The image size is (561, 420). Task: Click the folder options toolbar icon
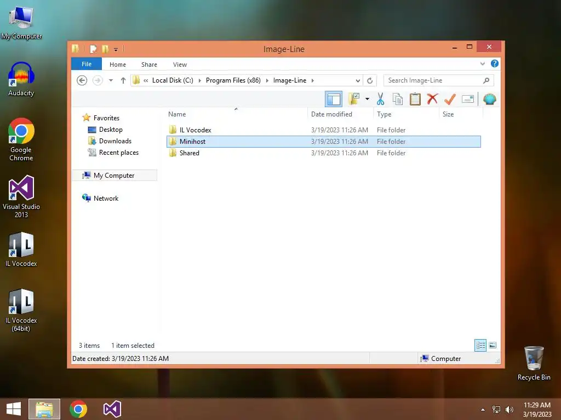point(354,99)
